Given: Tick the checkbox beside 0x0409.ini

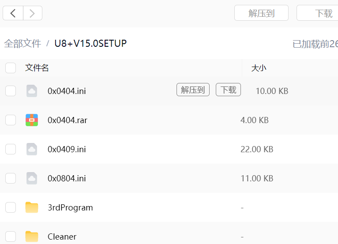Looking at the screenshot, I should pyautogui.click(x=11, y=149).
